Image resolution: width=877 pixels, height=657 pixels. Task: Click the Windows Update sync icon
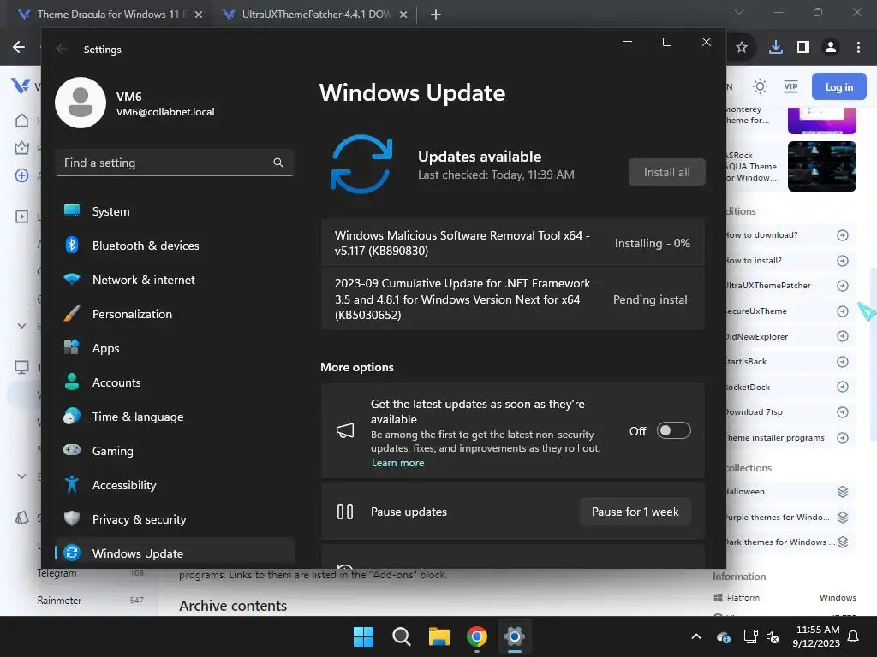coord(361,164)
